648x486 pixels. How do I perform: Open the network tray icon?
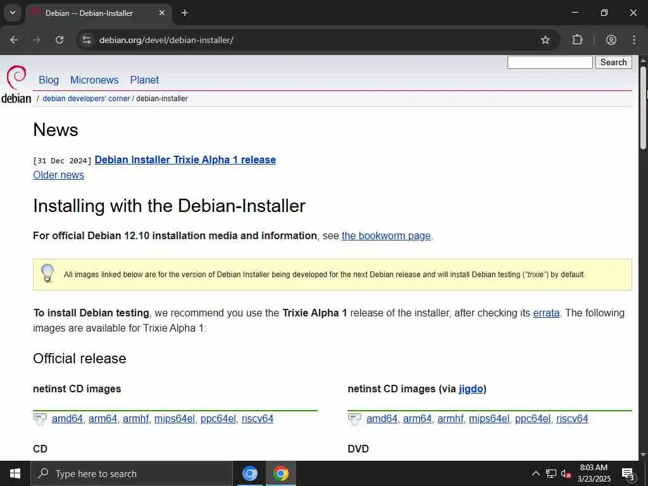(x=551, y=473)
